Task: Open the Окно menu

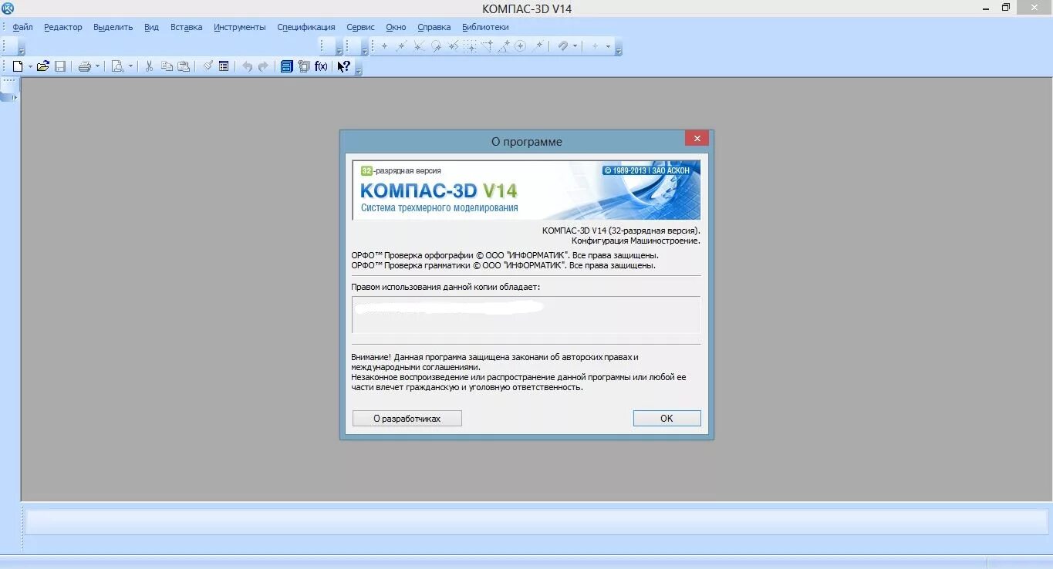Action: pyautogui.click(x=396, y=27)
